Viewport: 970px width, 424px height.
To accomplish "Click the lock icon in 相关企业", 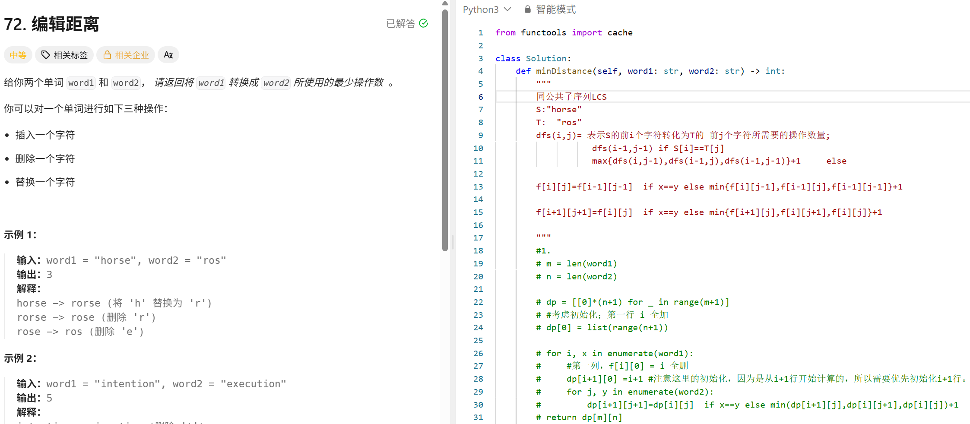I will [x=107, y=55].
